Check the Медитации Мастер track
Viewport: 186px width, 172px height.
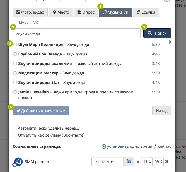coord(15,73)
